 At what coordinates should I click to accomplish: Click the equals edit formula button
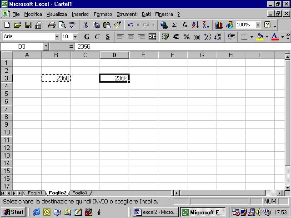coord(71,46)
